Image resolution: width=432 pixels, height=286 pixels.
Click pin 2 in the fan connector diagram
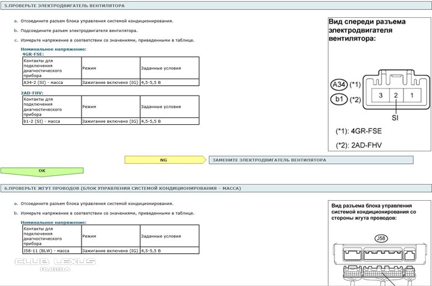[397, 95]
